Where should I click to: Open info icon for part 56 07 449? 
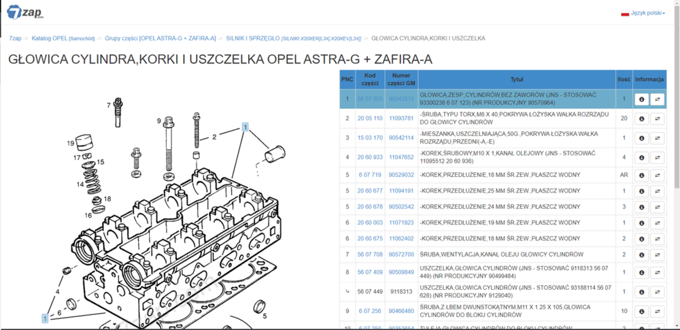[x=641, y=292]
